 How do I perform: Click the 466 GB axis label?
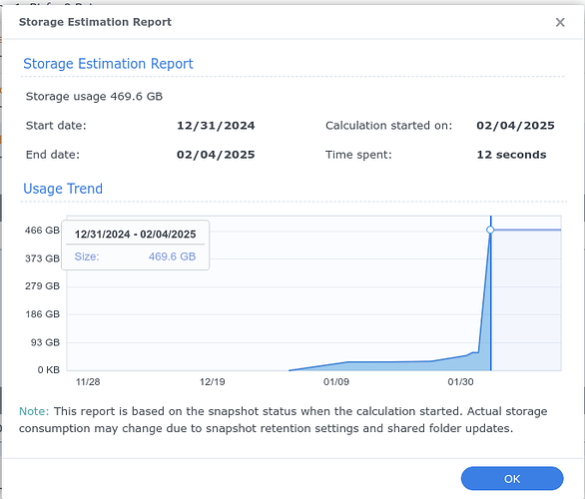[x=42, y=231]
